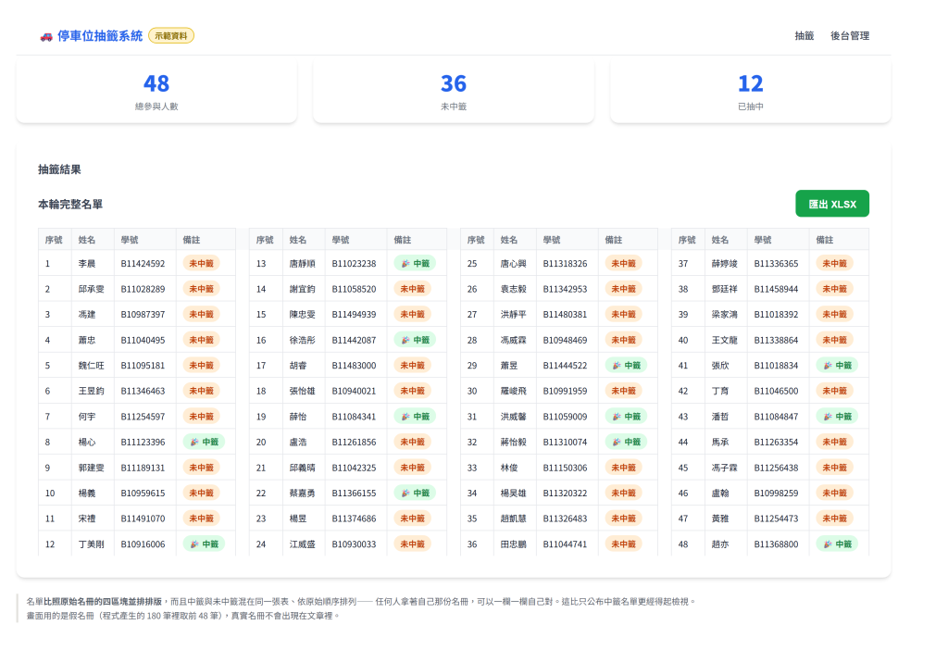Select the 48 總參與人數 stat card

(156, 92)
